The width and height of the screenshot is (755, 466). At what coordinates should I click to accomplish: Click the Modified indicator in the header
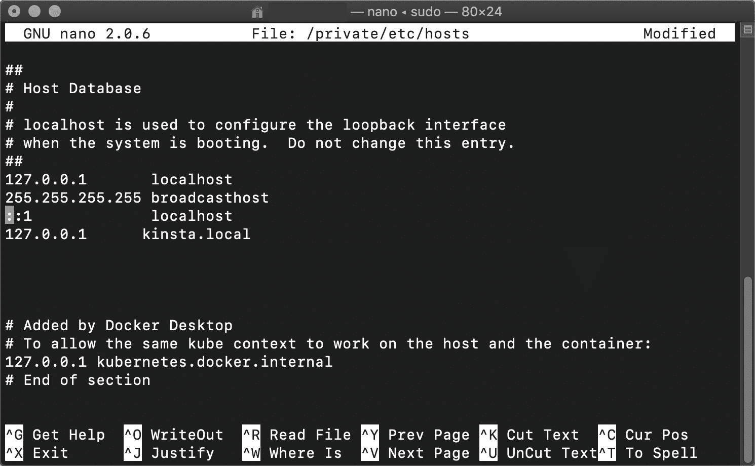(x=679, y=33)
